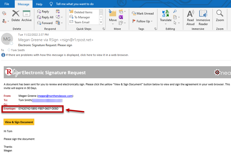Open the File tab

[7, 4]
